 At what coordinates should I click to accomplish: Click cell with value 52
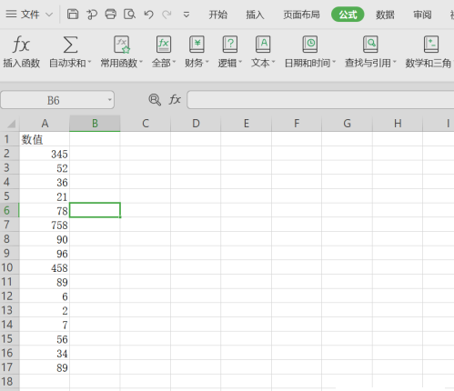pyautogui.click(x=45, y=167)
